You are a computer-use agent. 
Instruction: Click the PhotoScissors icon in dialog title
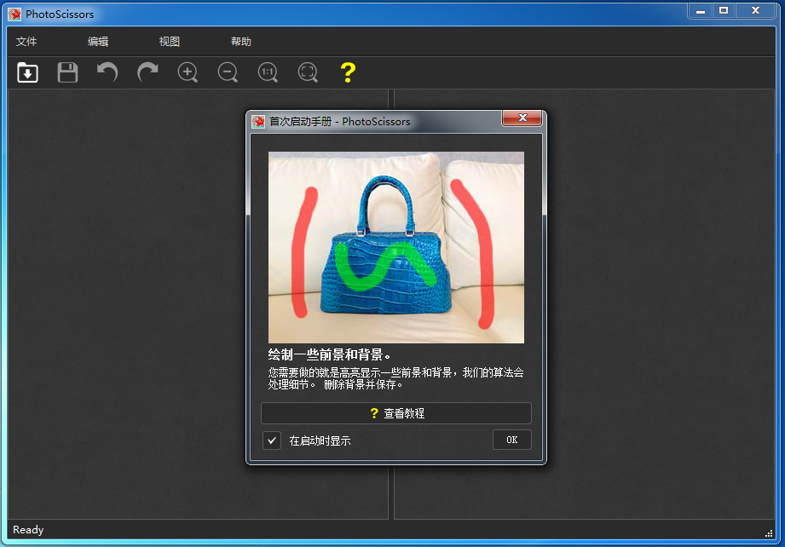click(258, 122)
